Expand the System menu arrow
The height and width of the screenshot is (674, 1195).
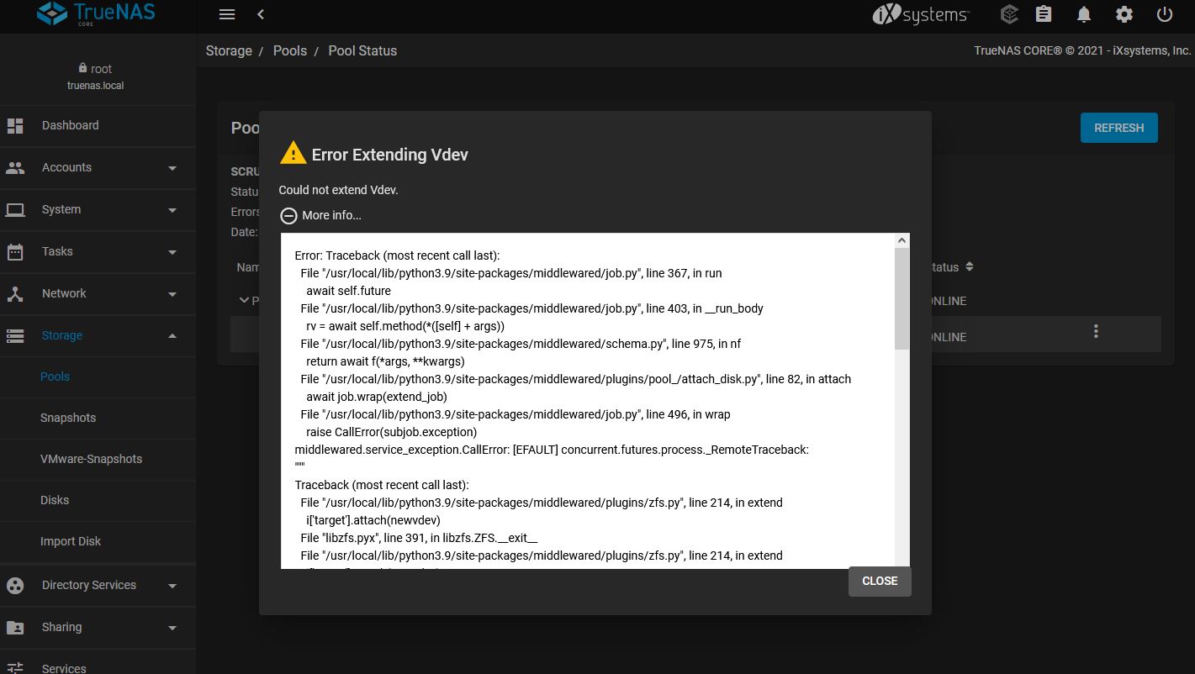coord(172,210)
